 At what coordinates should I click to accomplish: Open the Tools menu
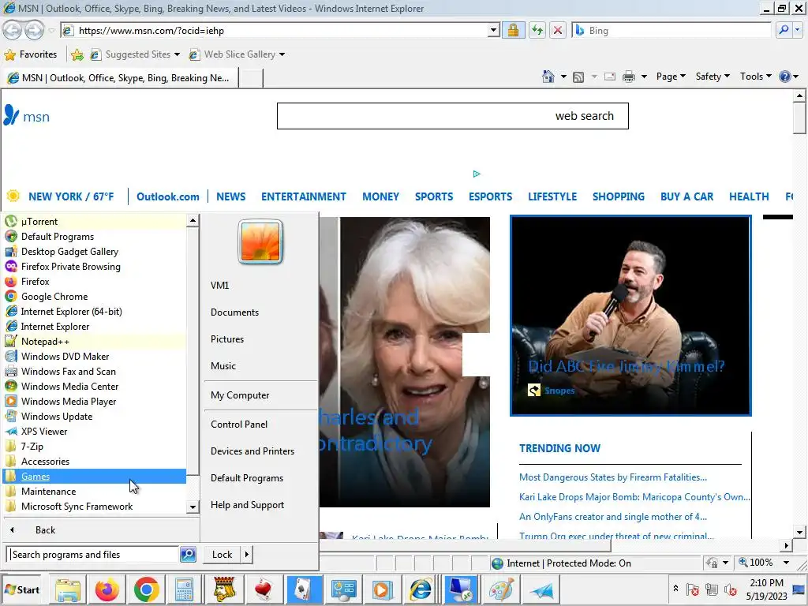[x=755, y=77]
